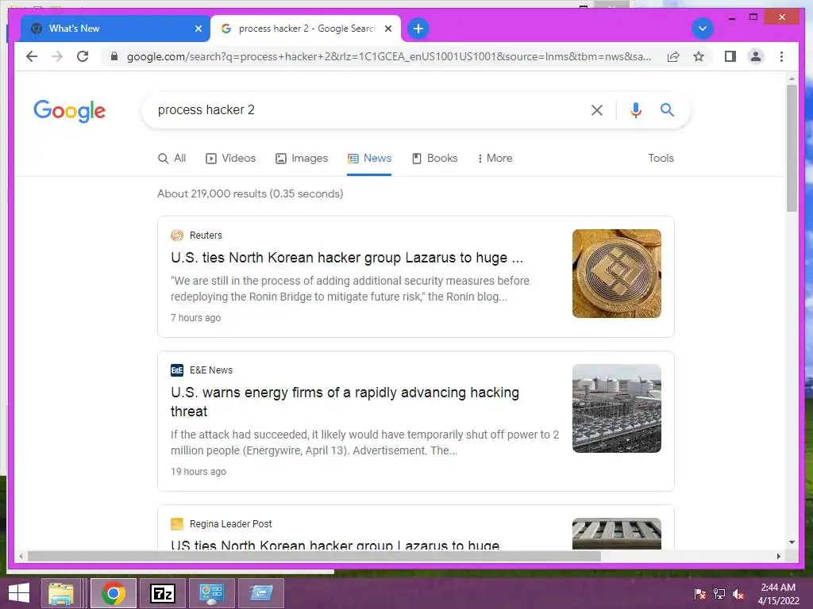Screen dimensions: 813x609
Task: Click the search box with process hacker 2
Action: (x=363, y=109)
